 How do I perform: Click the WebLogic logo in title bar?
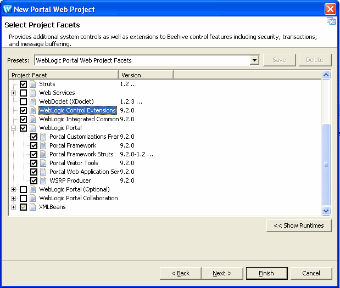click(8, 9)
